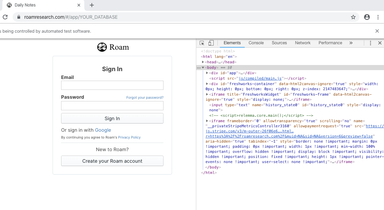Open the Chrome profile avatar menu
This screenshot has width=384, height=210.
point(367,17)
